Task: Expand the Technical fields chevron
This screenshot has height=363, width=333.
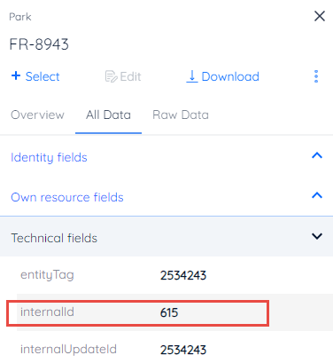Action: coord(317,236)
